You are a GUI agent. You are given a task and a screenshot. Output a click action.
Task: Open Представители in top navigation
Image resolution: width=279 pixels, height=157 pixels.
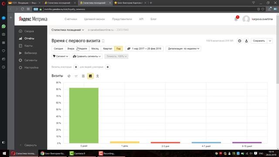(122, 19)
